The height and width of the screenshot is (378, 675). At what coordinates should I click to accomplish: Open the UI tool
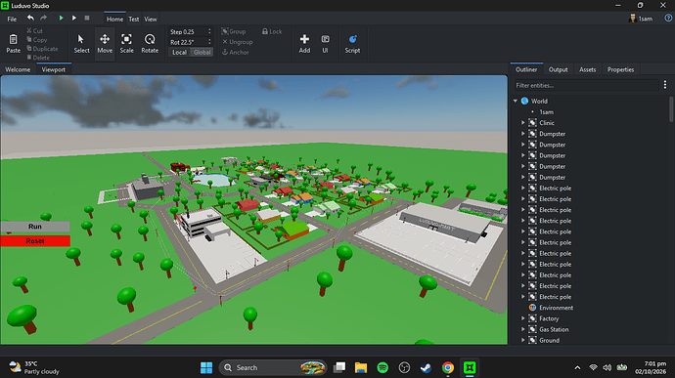click(x=325, y=43)
